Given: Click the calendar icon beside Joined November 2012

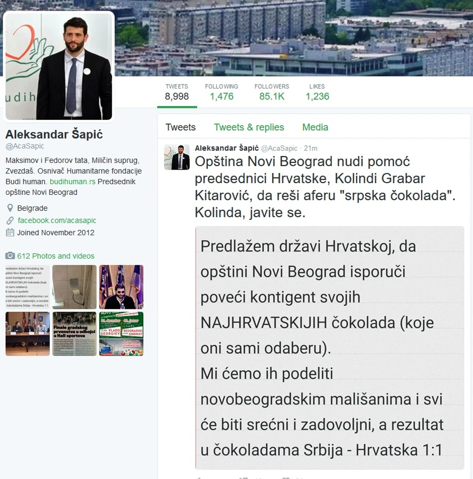Looking at the screenshot, I should click(10, 232).
